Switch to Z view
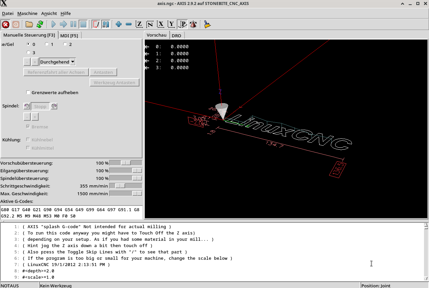429x288 pixels. [x=139, y=24]
